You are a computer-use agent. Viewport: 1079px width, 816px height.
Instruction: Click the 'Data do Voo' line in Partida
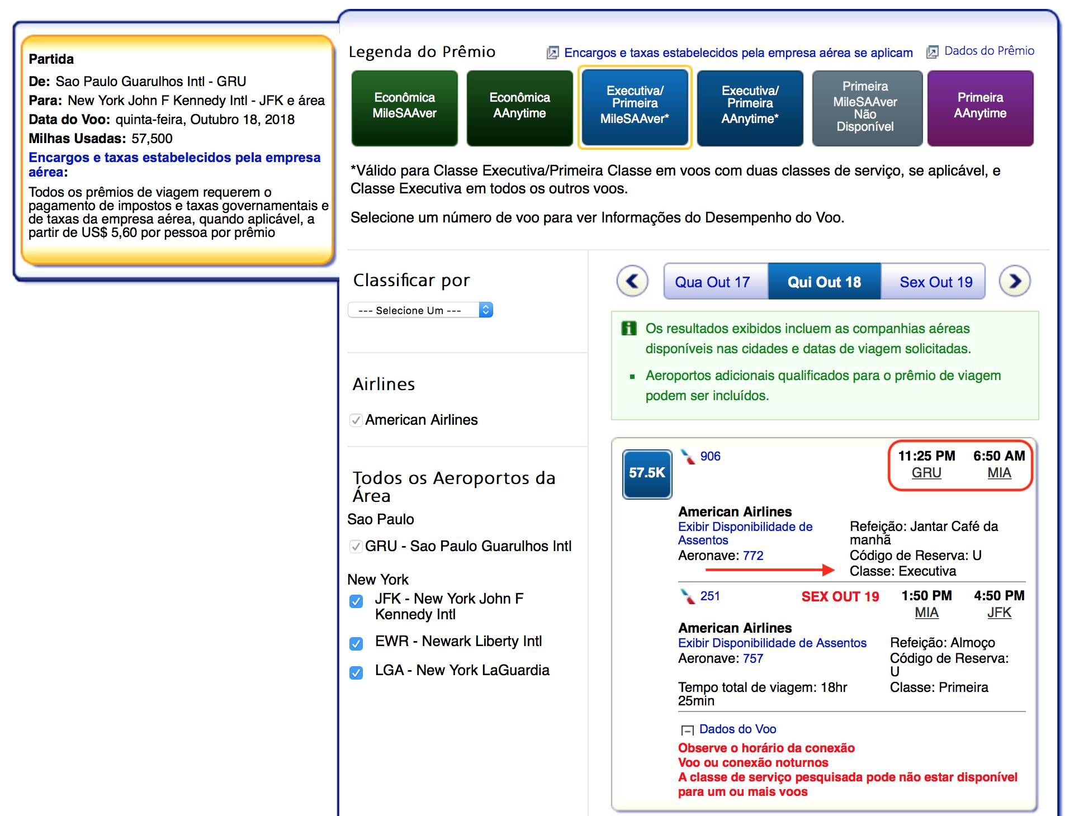click(x=162, y=119)
